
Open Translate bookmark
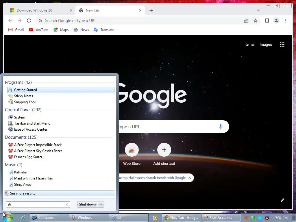[x=104, y=30]
